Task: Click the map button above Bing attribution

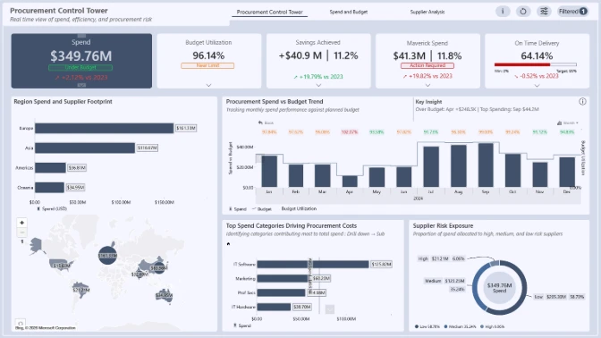Action: pyautogui.click(x=21, y=323)
